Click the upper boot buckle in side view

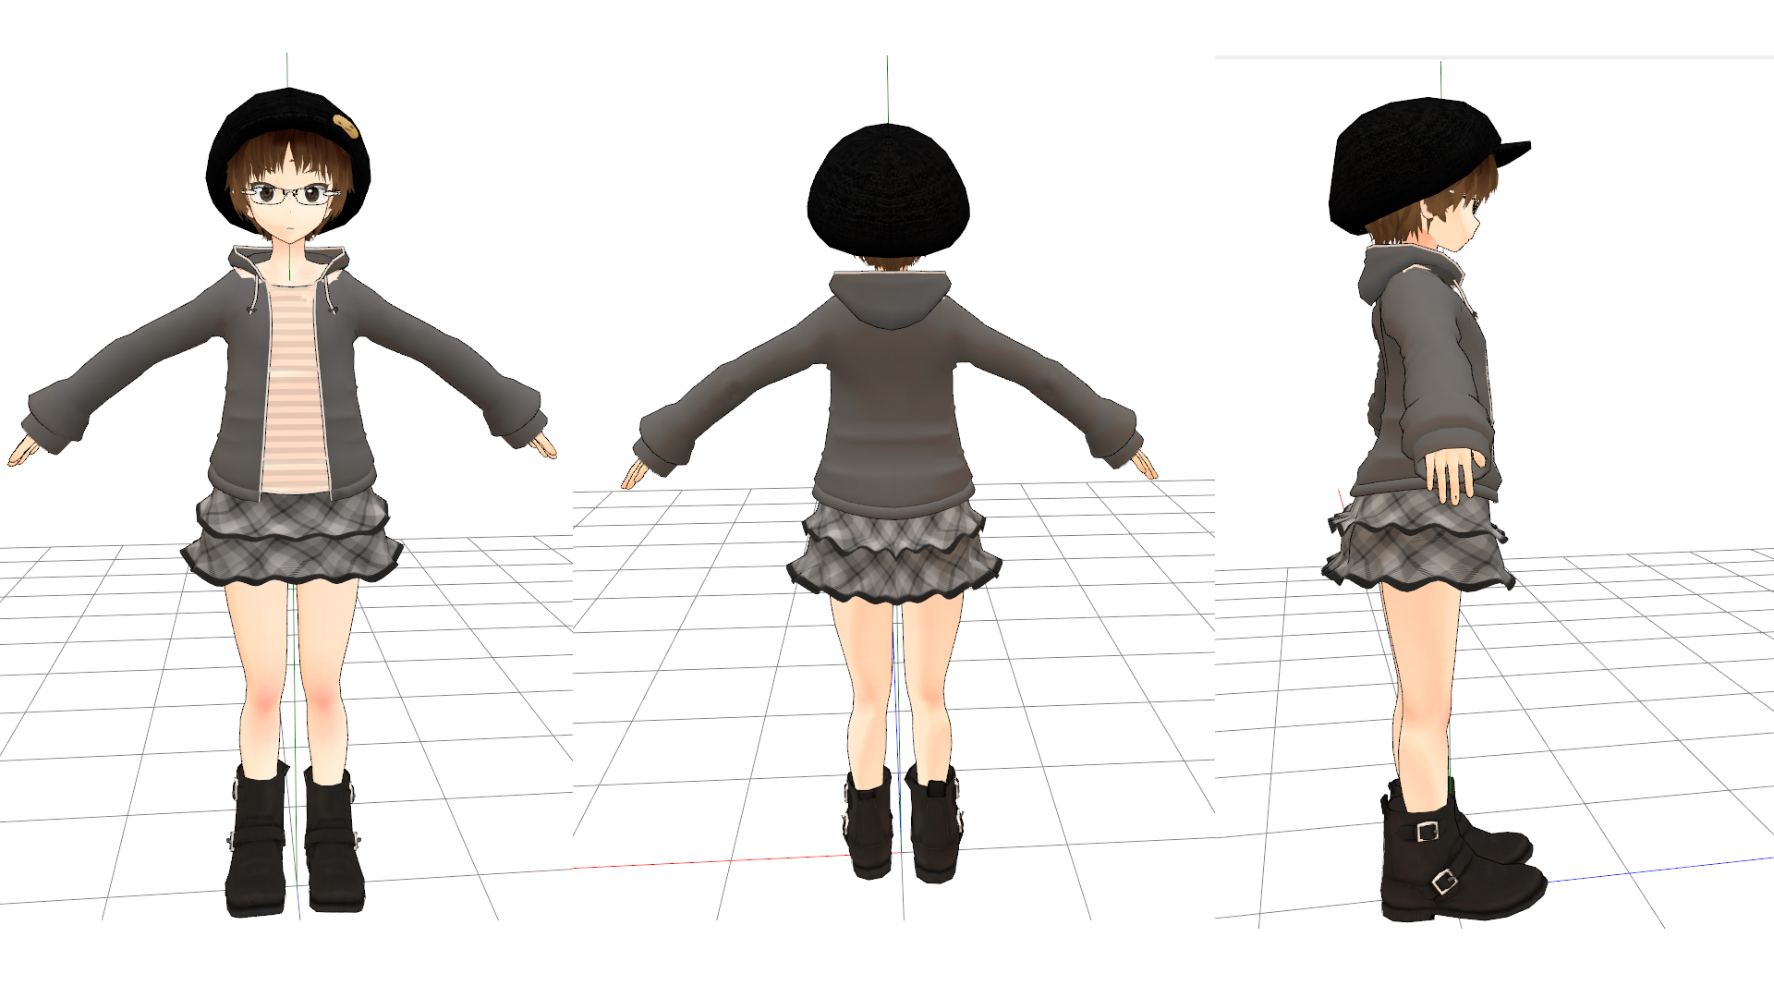[1428, 831]
